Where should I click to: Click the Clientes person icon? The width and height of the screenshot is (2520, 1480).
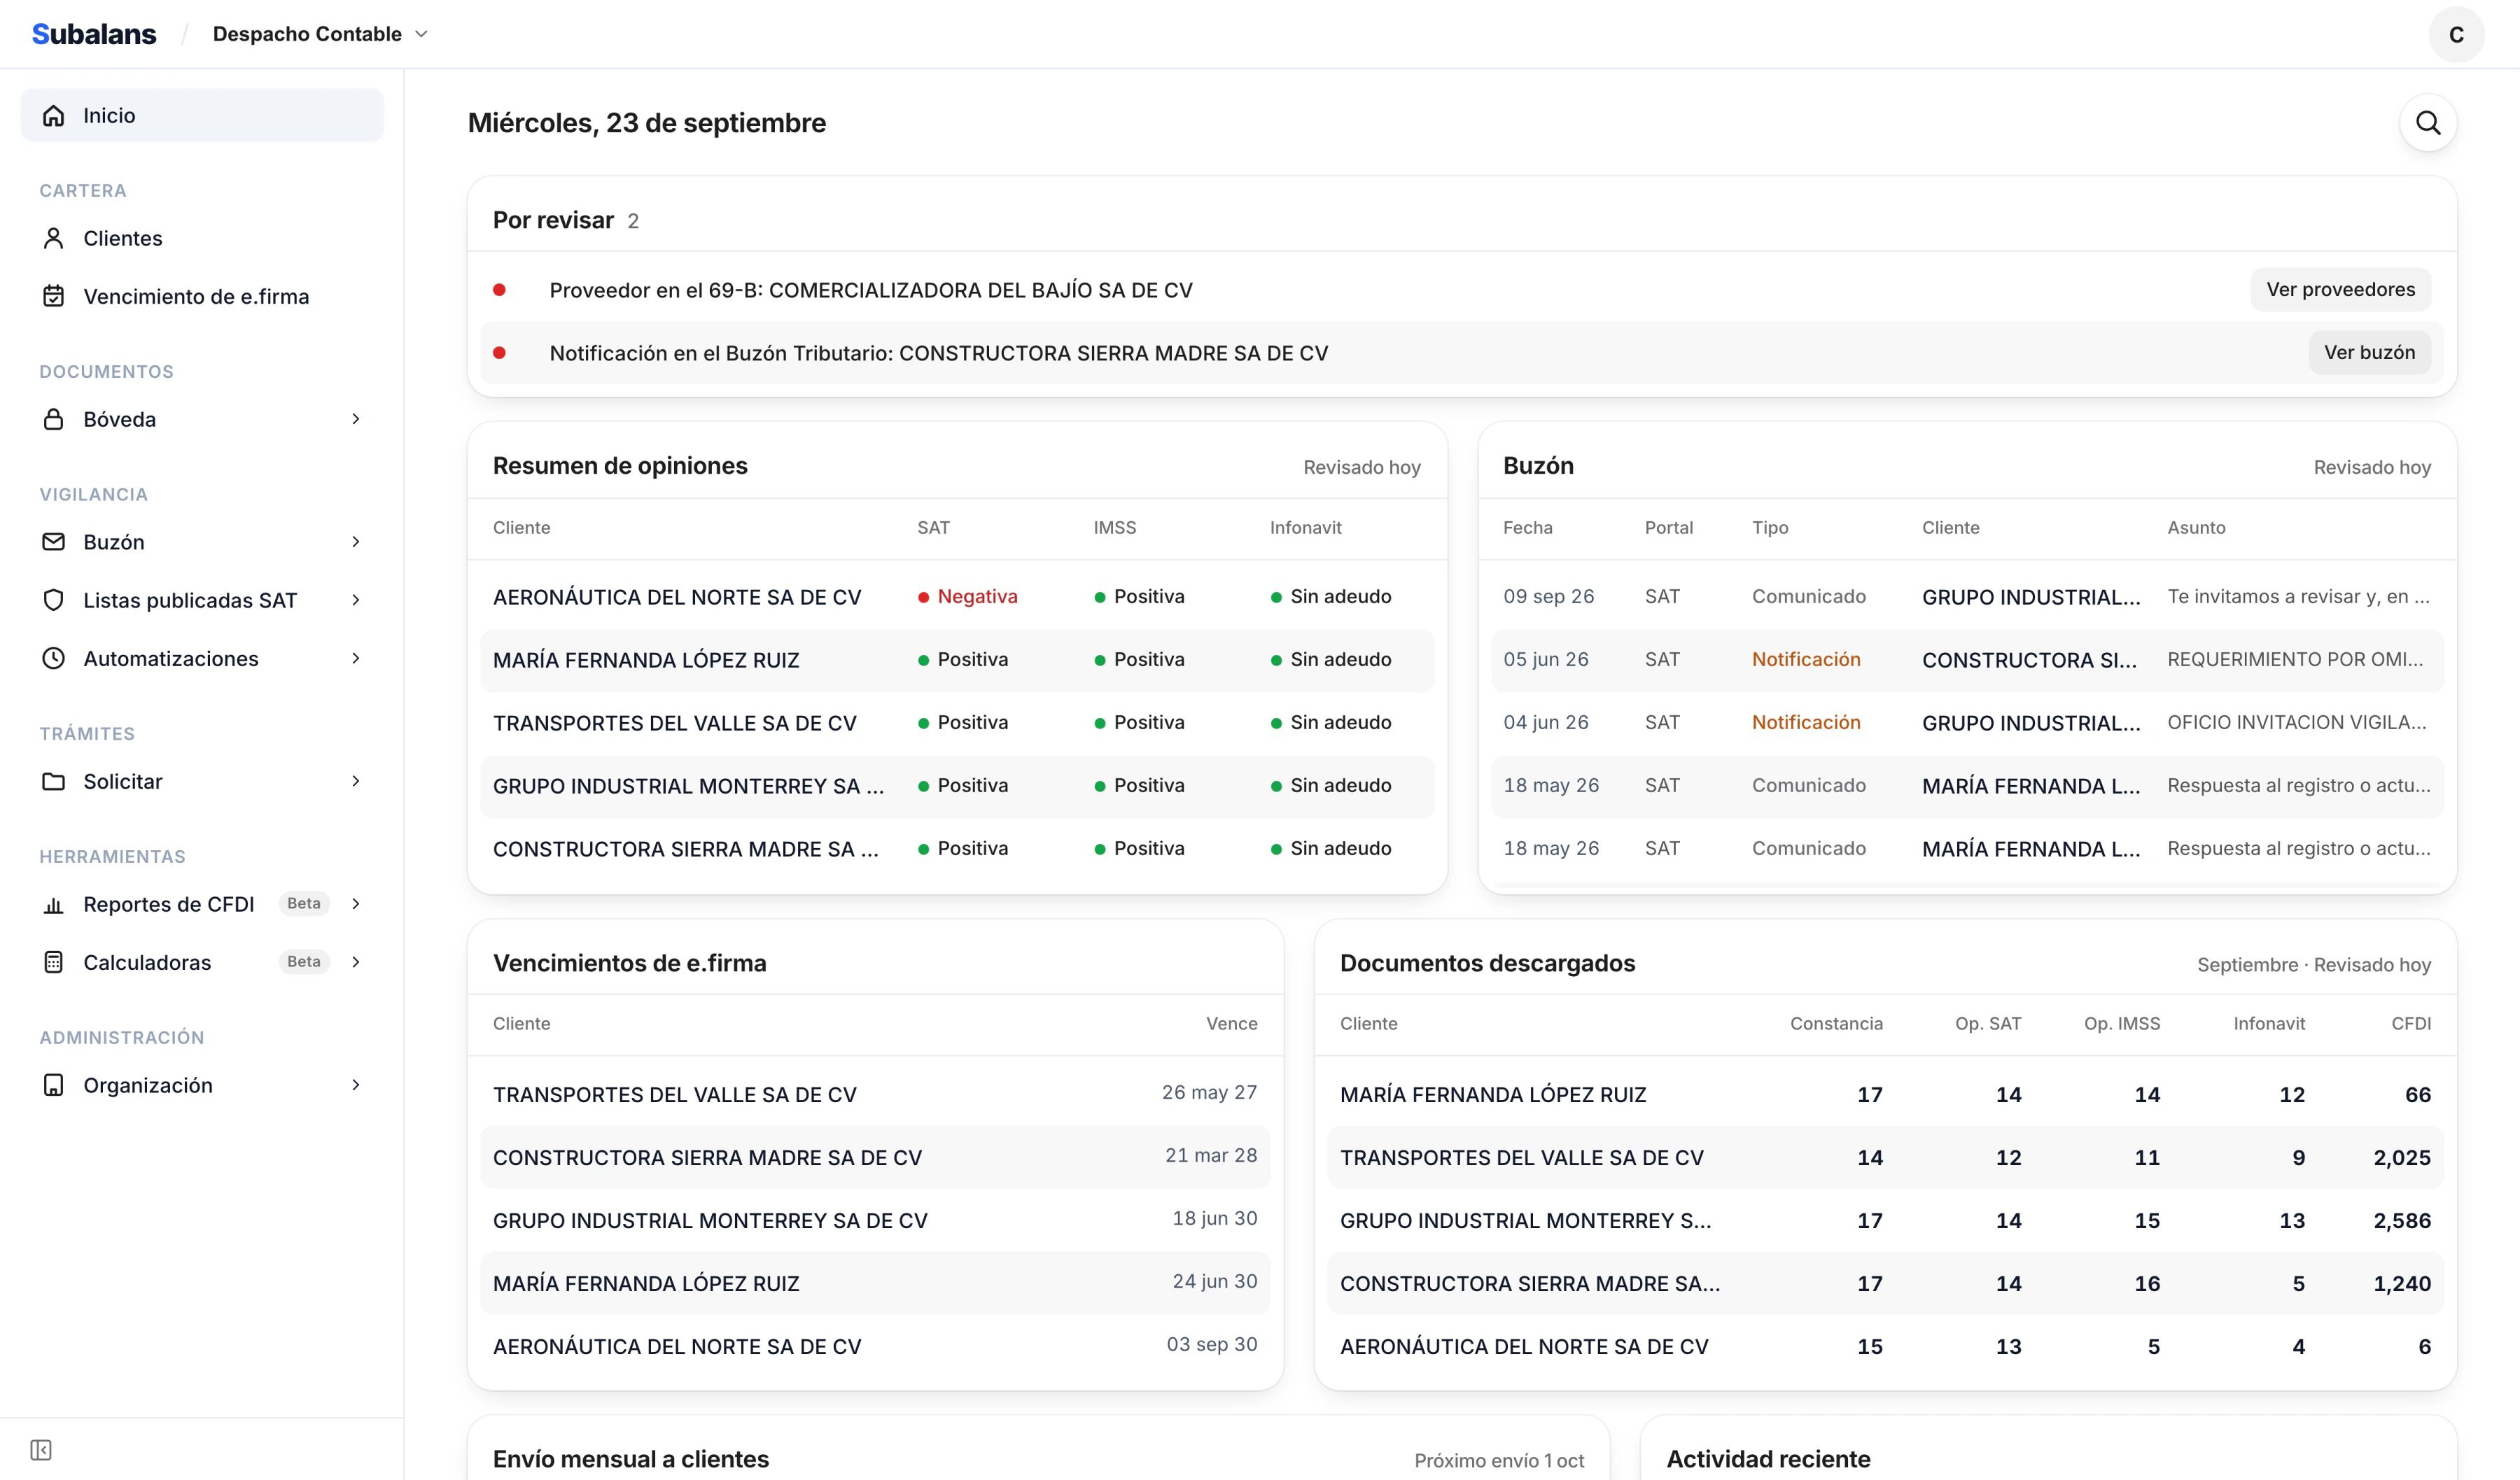[x=54, y=238]
